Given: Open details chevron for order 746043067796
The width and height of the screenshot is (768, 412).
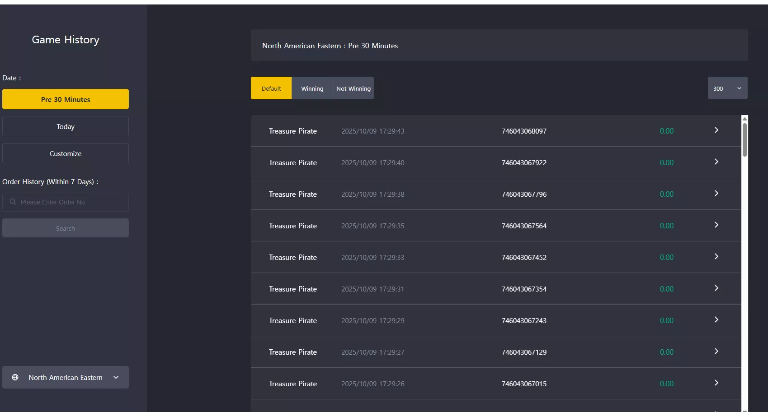Looking at the screenshot, I should coord(716,193).
